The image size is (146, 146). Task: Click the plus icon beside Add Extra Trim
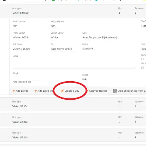pyautogui.click(x=36, y=91)
